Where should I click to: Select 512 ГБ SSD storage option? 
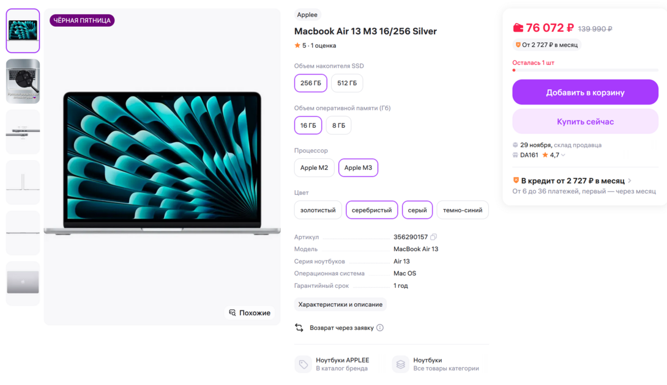[347, 83]
